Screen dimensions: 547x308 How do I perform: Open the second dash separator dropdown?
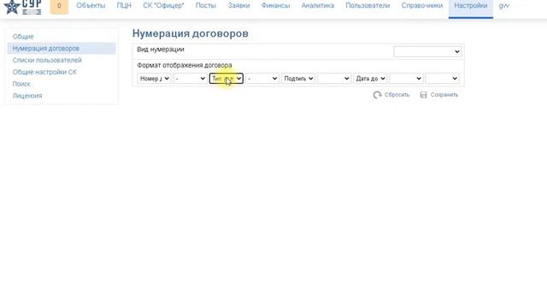(262, 79)
